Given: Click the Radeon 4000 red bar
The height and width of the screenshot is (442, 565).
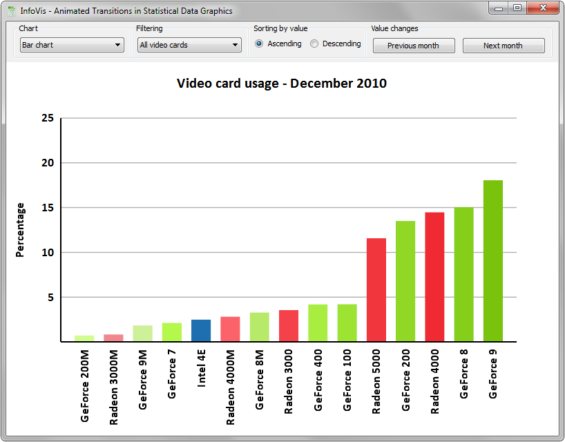Looking at the screenshot, I should [434, 277].
